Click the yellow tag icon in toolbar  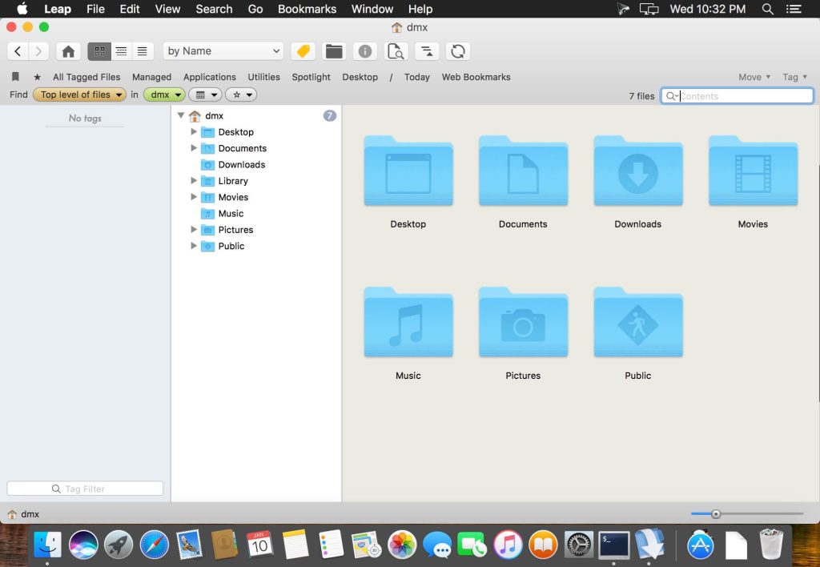303,51
